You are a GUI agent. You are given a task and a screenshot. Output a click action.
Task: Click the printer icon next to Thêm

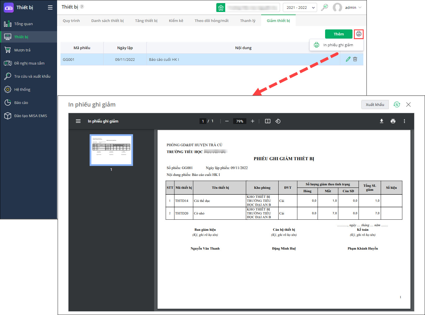pyautogui.click(x=359, y=34)
